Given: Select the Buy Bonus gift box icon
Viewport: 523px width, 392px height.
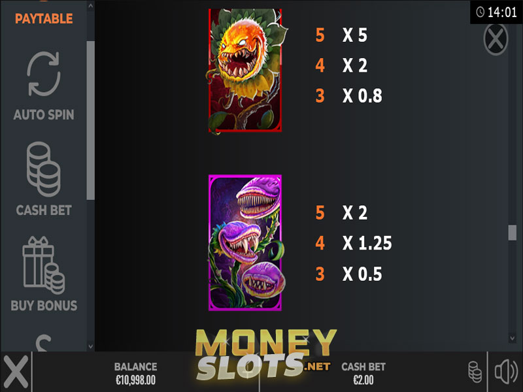Looking at the screenshot, I should [x=44, y=265].
